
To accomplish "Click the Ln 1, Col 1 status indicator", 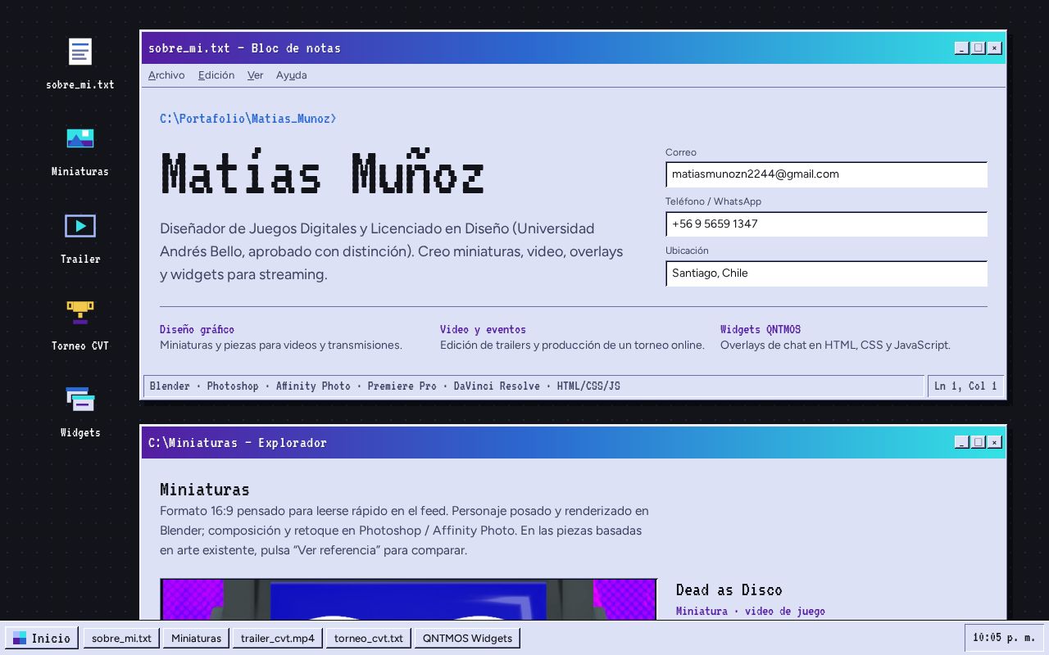I will (966, 386).
